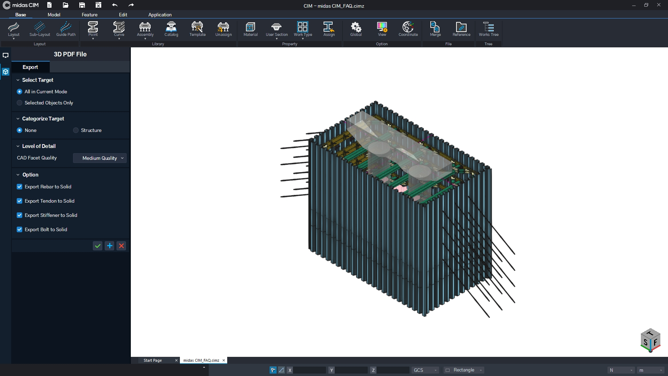Open the CAD Facet Quality dropdown

tap(100, 158)
